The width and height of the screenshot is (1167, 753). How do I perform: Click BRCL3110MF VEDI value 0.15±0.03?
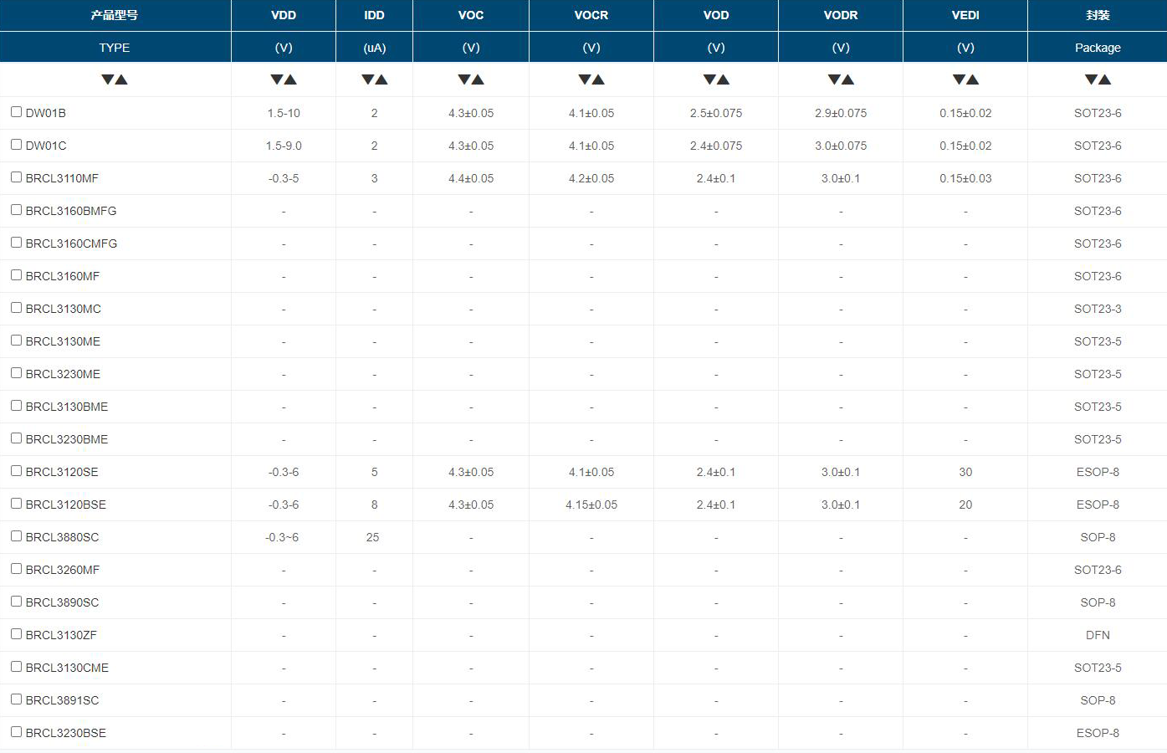click(x=965, y=178)
